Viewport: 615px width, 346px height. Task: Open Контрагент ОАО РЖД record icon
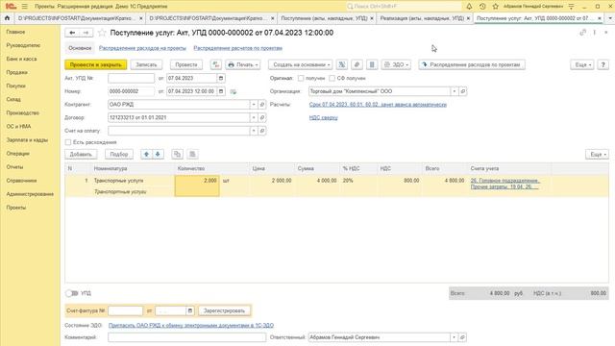[262, 105]
